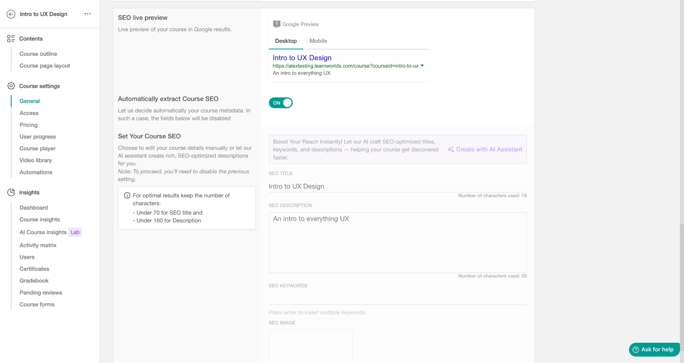This screenshot has width=684, height=363.
Task: Select the Insights icon in the sidebar
Action: click(x=11, y=192)
